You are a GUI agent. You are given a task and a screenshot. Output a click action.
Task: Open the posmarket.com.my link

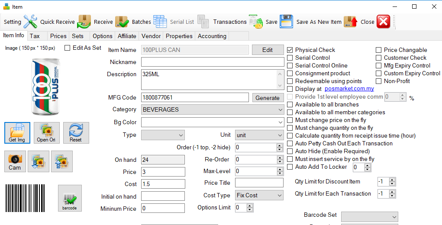point(349,89)
